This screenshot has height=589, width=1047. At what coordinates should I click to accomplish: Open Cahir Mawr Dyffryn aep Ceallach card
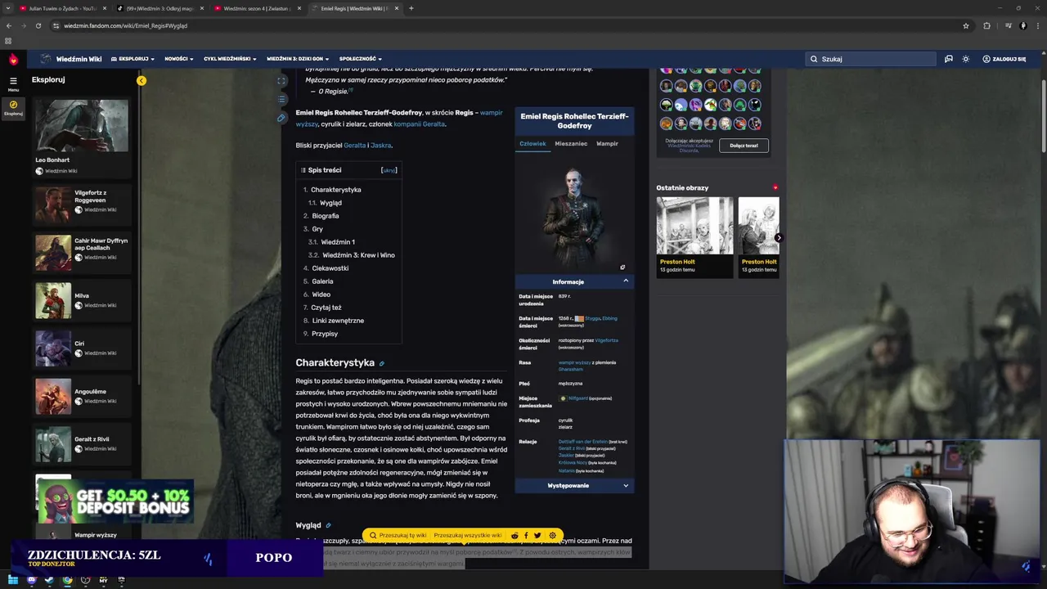tap(81, 253)
